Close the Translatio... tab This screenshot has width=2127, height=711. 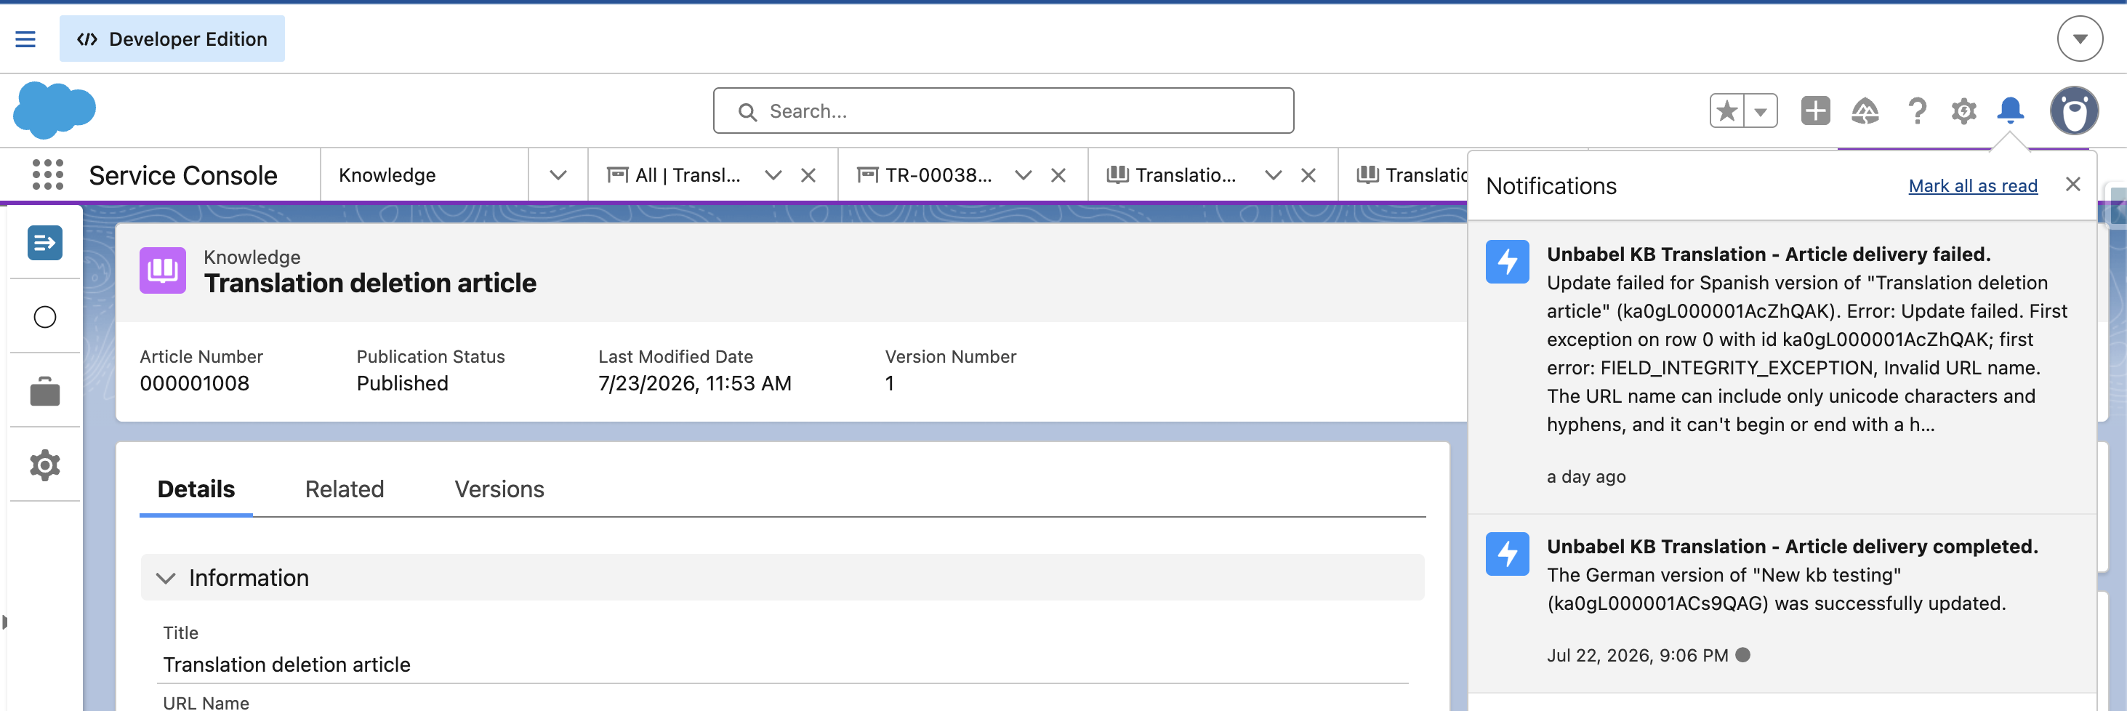(x=1308, y=175)
